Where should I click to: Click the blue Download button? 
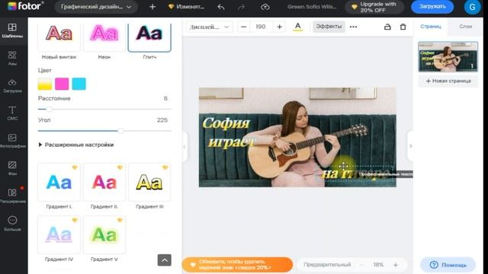pyautogui.click(x=432, y=7)
